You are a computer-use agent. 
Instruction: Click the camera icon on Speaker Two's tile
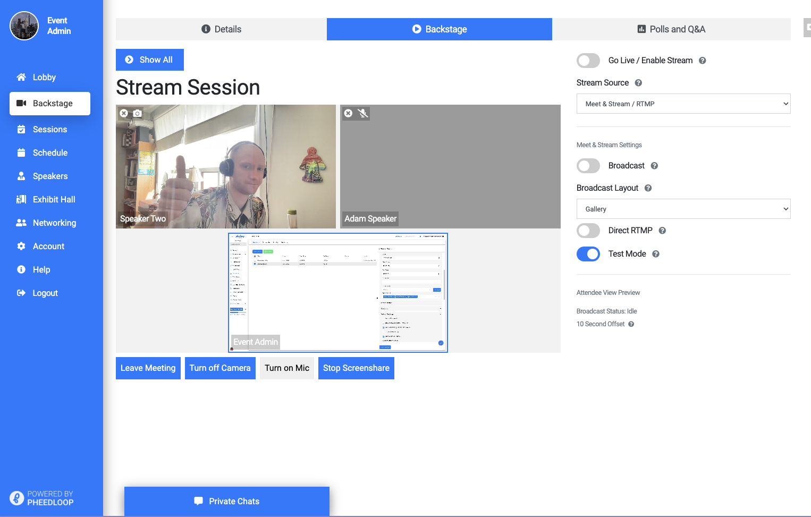[137, 113]
